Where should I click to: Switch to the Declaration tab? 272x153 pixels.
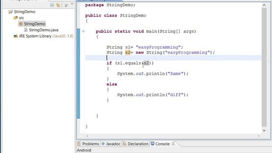[138, 144]
